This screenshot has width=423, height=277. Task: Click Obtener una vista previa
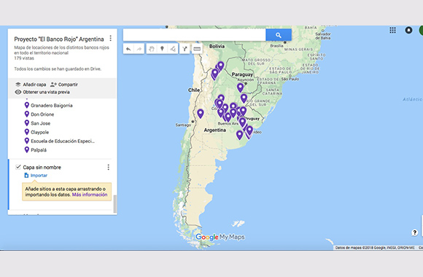click(42, 92)
